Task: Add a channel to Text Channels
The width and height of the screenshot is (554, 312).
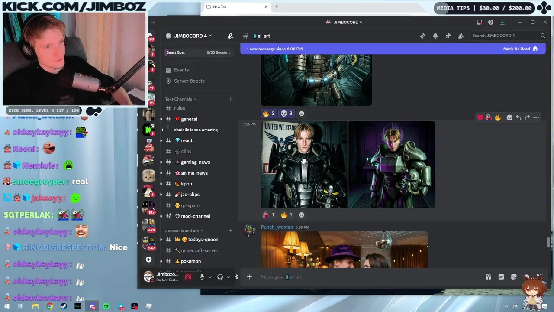Action: click(x=230, y=99)
